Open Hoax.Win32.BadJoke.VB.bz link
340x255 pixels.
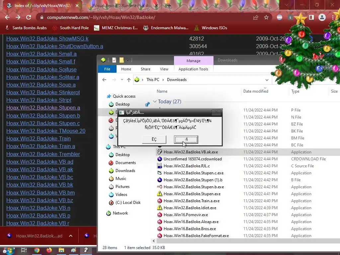(40, 200)
